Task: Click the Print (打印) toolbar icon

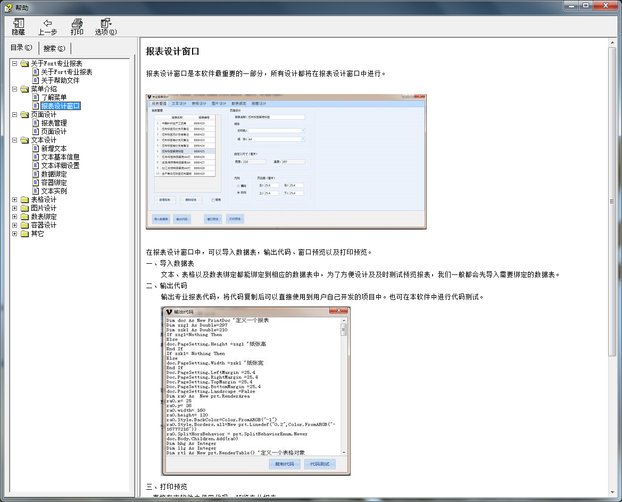Action: pyautogui.click(x=77, y=23)
